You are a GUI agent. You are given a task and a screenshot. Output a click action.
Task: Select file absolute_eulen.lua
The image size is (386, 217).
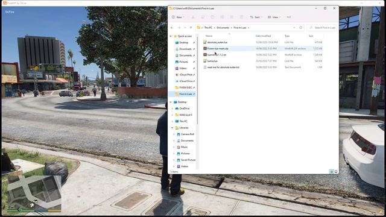pos(217,42)
